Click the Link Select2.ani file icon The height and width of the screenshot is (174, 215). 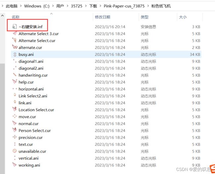click(x=15, y=95)
